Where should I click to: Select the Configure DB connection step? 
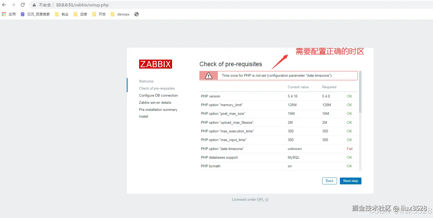[x=158, y=95]
